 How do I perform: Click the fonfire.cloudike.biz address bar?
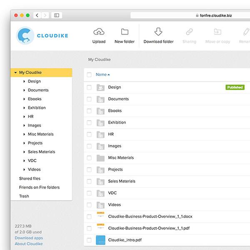[190, 15]
